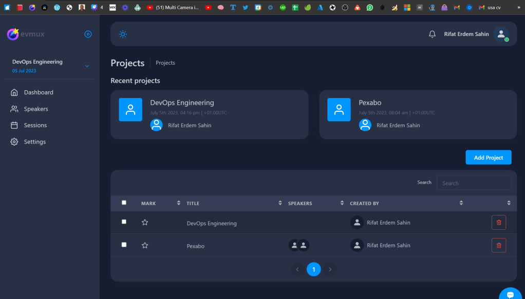Click the Sessions calendar icon
Viewport: 525px width, 299px height.
pos(14,125)
